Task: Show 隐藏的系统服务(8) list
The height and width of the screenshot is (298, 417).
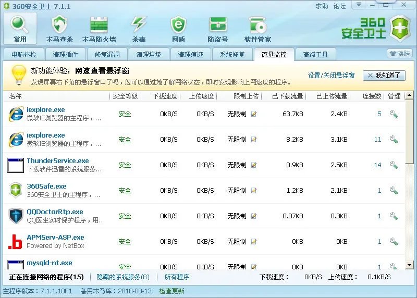Action: click(x=123, y=277)
